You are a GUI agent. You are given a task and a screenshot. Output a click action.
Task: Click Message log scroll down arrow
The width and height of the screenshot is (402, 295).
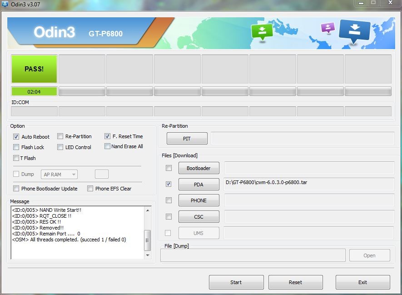click(x=148, y=255)
